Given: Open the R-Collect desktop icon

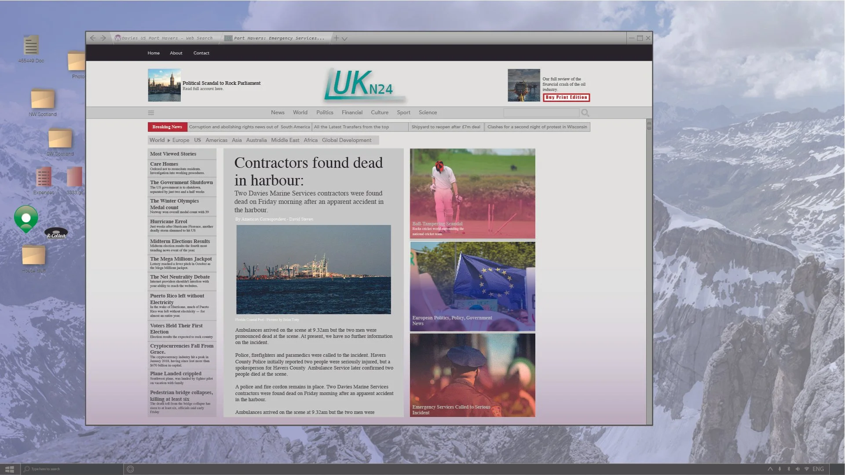Looking at the screenshot, I should 56,232.
